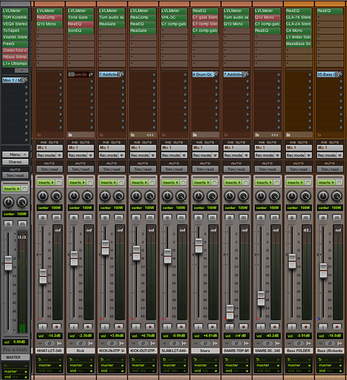Image resolution: width=347 pixels, height=380 pixels.
Task: Click the width knob on Snare strip
Action: point(212,196)
